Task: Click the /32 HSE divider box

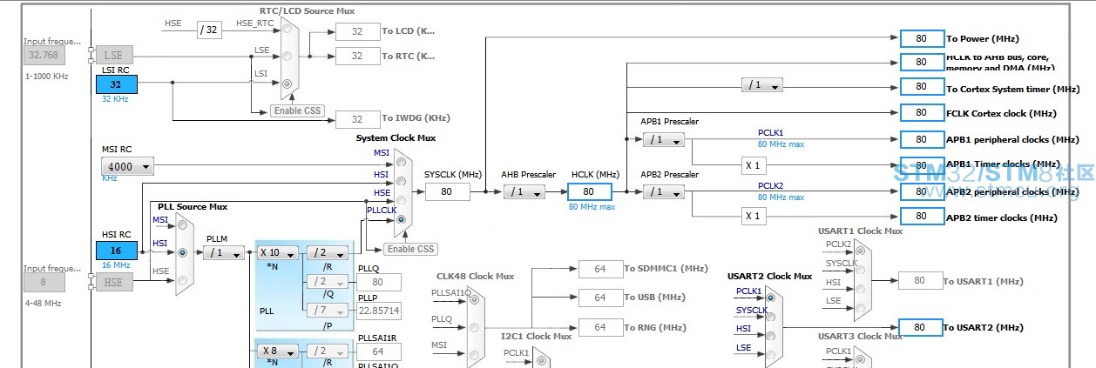Action: pyautogui.click(x=209, y=29)
